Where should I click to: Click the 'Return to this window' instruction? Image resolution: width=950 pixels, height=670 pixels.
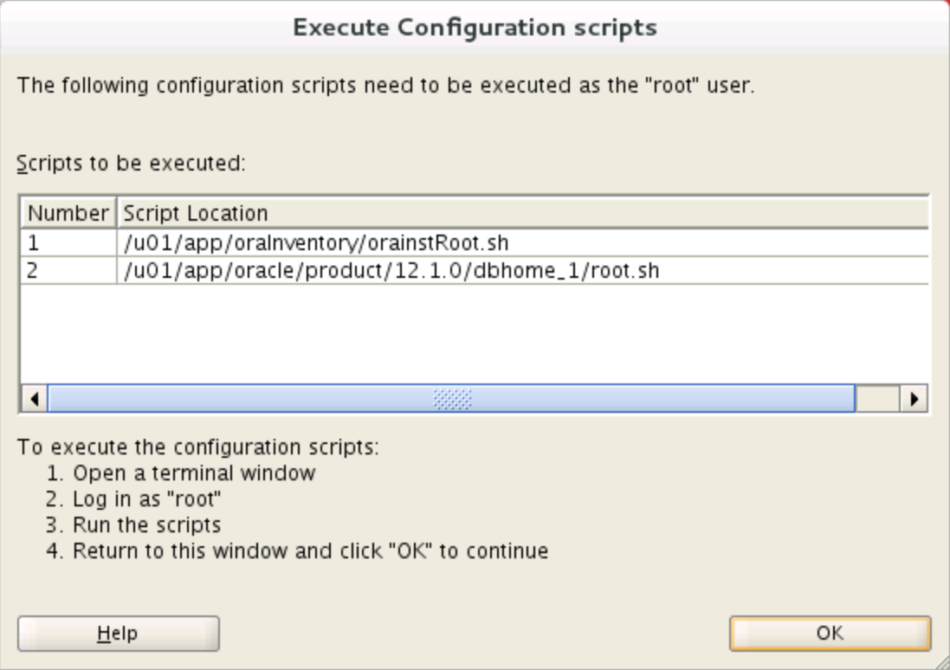310,551
